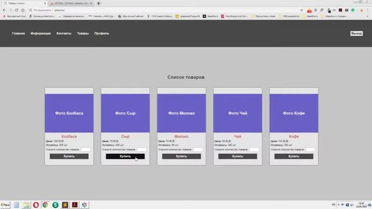Screen dimensions: 372x209
Task: Expand the bookmarks bar overflow chevron
Action: pos(367,16)
